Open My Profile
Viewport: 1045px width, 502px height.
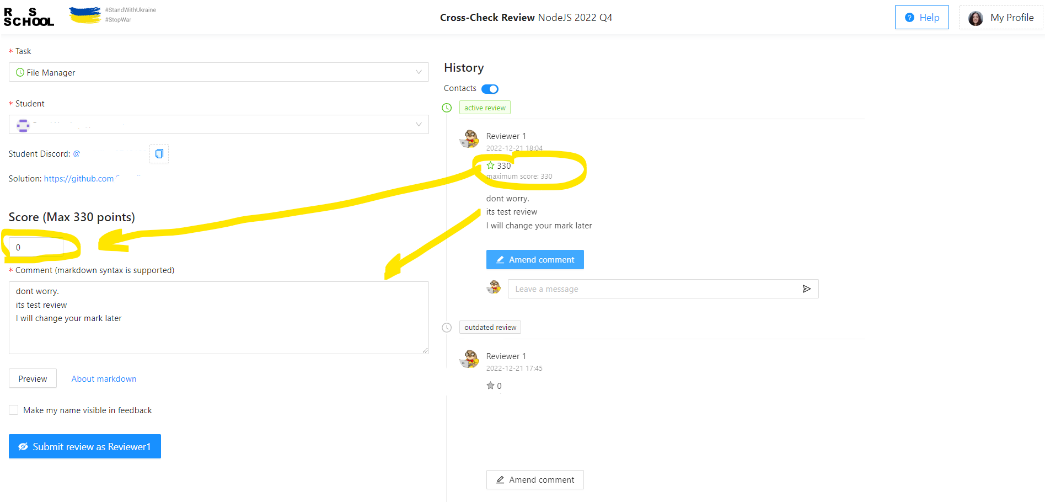click(x=1001, y=17)
